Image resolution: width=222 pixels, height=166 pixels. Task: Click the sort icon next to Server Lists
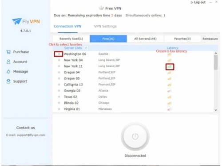tap(86, 48)
